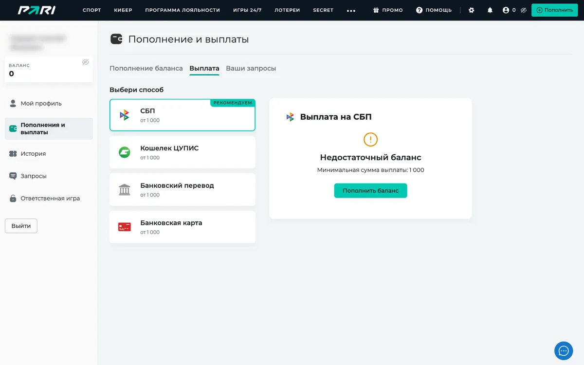Open the three-dots more menu
The image size is (584, 365).
tap(351, 10)
